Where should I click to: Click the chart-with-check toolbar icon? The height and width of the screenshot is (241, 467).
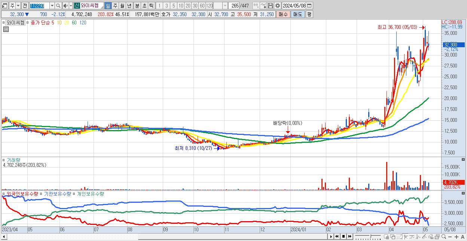[x=263, y=6]
